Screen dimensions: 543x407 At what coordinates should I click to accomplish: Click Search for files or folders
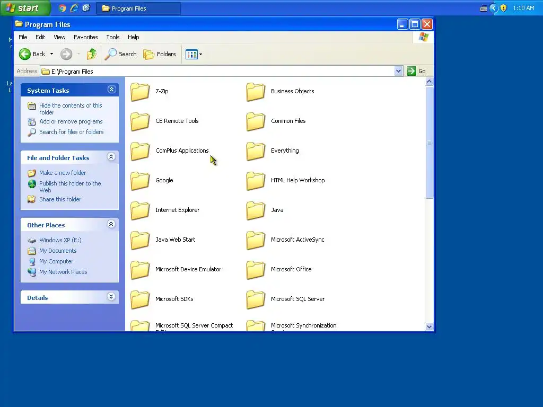coord(72,132)
